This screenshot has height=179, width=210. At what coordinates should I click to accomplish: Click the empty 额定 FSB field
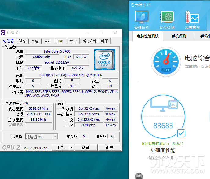(x=38, y=125)
